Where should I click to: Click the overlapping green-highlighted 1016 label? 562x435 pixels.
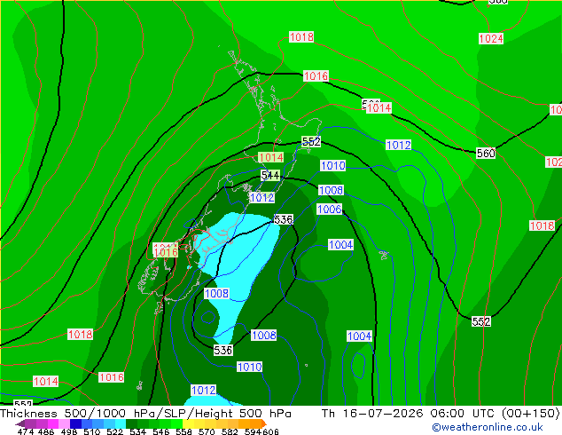[x=166, y=252]
